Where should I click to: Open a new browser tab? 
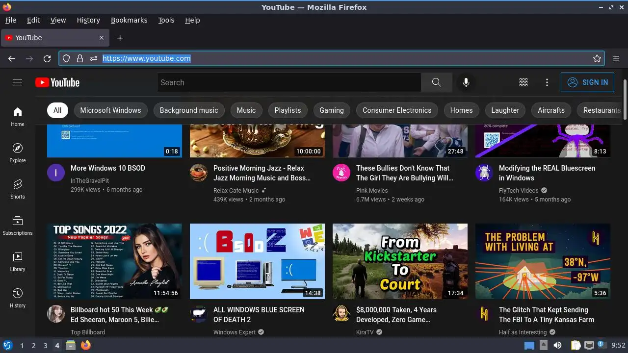point(120,38)
